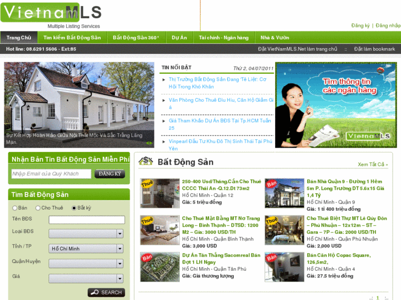The image size is (401, 300).
Task: Click the Hot line 08.6291 5606 text
Action: [x=41, y=49]
